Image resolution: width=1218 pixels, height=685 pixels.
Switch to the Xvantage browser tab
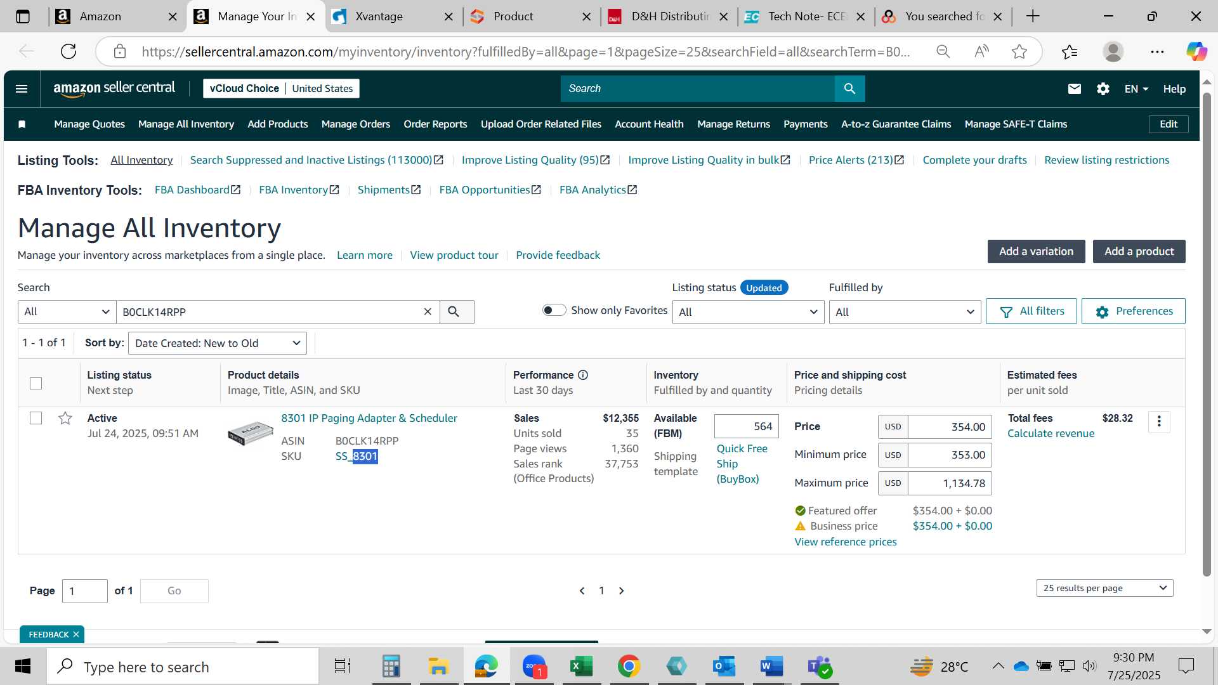click(393, 16)
